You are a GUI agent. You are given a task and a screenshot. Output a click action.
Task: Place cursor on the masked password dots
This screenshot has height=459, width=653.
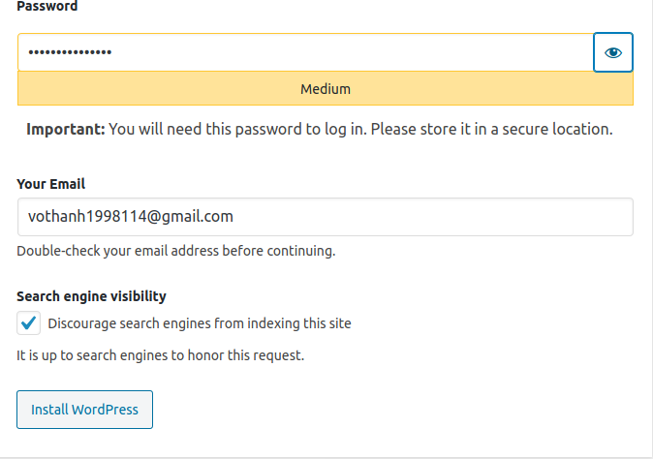[x=70, y=52]
